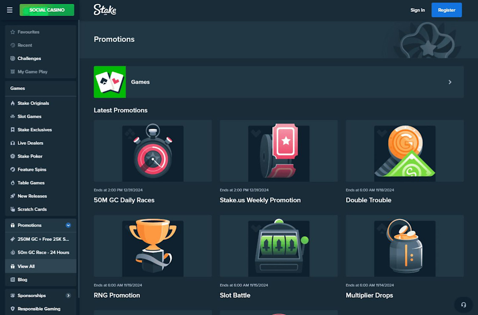Image resolution: width=478 pixels, height=315 pixels.
Task: Click the sidebar vertical scrollbar
Action: (78, 159)
